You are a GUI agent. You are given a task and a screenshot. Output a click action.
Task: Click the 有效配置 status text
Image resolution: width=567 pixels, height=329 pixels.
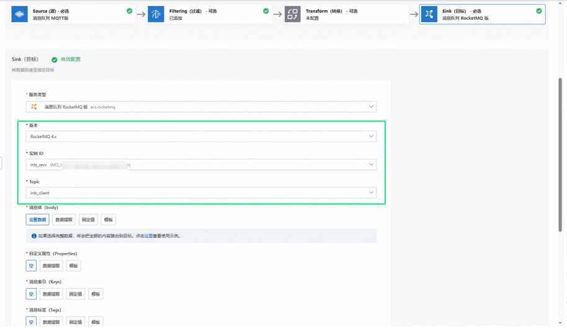(x=71, y=59)
